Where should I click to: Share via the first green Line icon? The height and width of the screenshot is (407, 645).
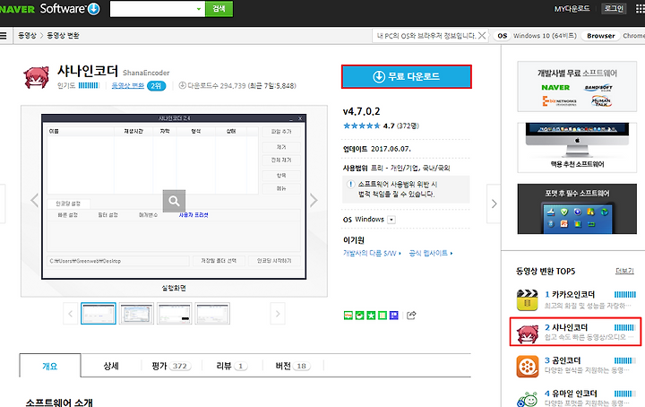tap(348, 316)
